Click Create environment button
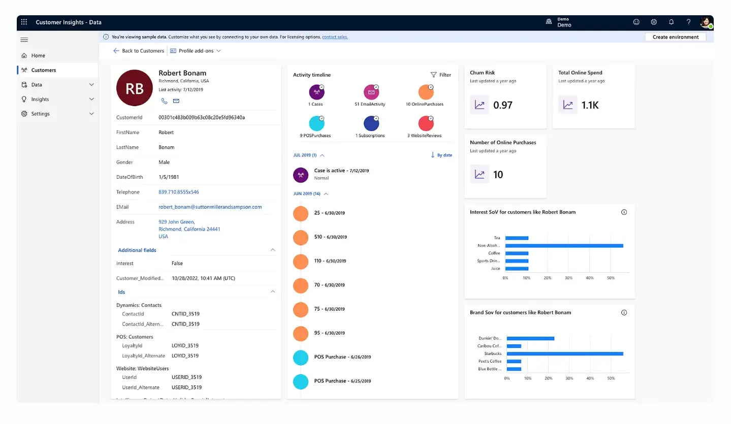This screenshot has height=424, width=731. (676, 37)
